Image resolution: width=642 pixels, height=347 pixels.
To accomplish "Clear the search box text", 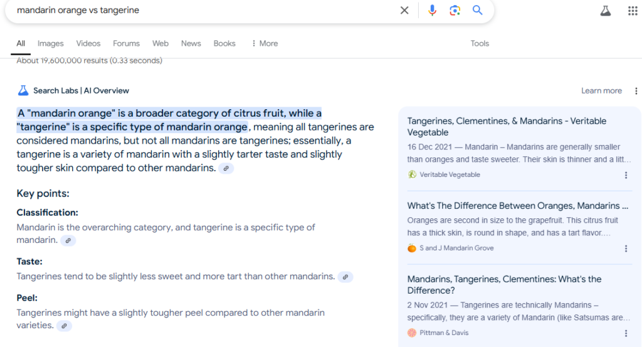I will coord(404,10).
